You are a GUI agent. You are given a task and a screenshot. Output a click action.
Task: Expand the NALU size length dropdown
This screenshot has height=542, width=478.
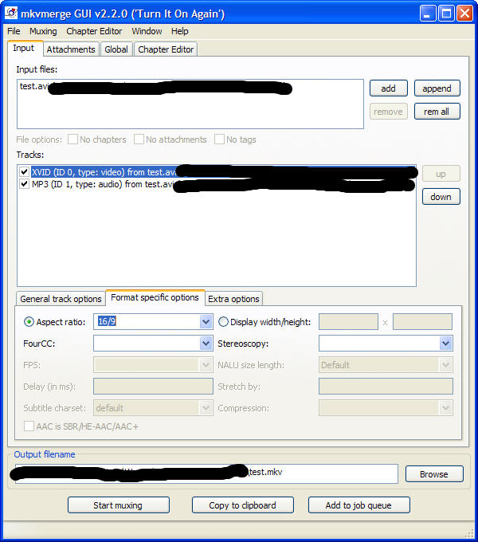pos(445,365)
